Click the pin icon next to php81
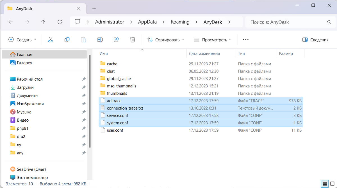337x188 pixels. pyautogui.click(x=84, y=128)
